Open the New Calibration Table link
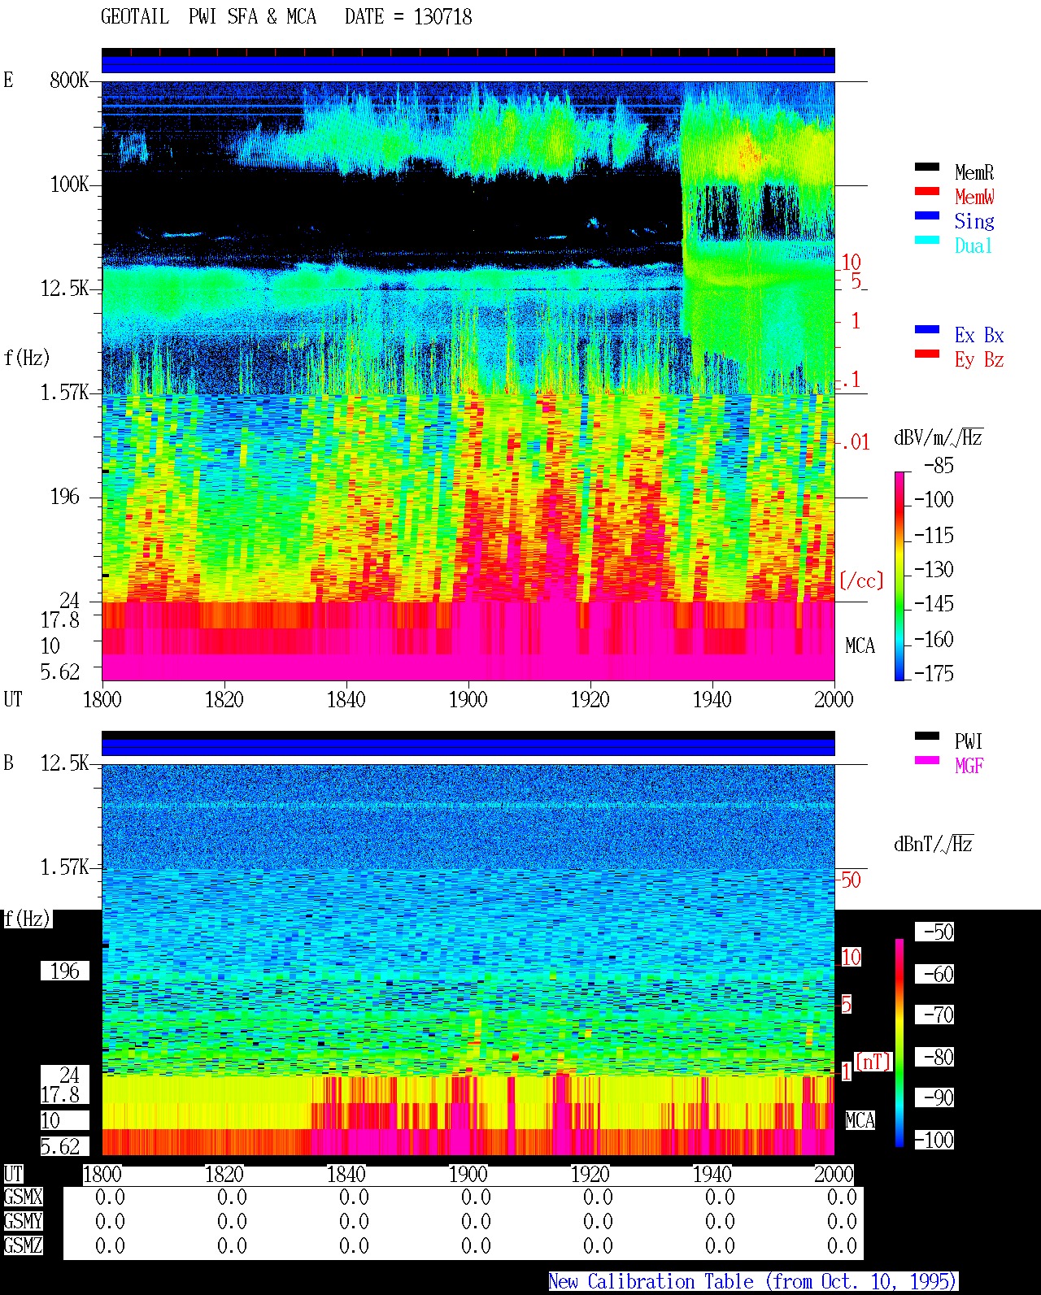The height and width of the screenshot is (1295, 1041). [753, 1282]
